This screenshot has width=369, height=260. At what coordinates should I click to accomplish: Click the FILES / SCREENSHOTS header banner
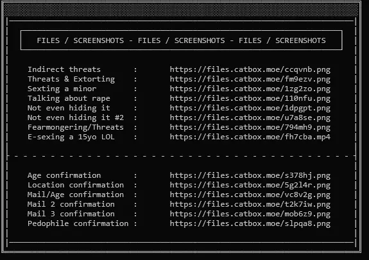click(x=181, y=40)
